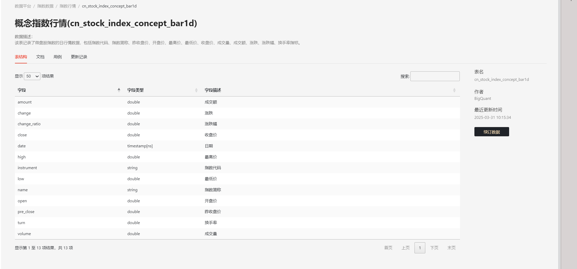Screen dimensions: 577x269
Task: Jump to 末页 in pagination
Action: 451,248
